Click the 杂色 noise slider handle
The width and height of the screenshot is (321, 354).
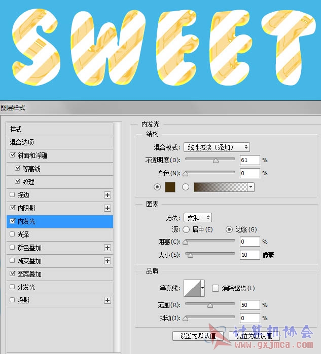pos(186,174)
